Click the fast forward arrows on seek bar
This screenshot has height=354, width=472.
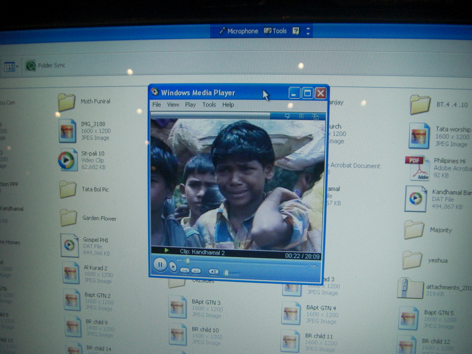(314, 266)
